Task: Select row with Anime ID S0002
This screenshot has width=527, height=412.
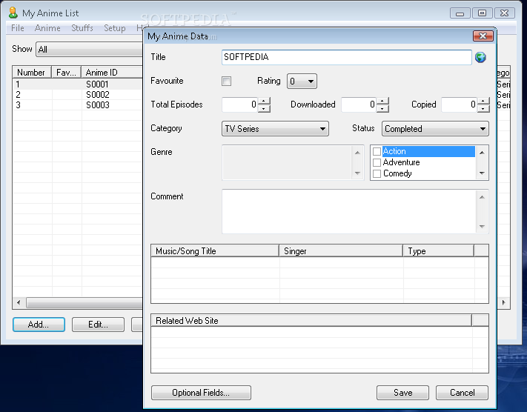Action: click(78, 94)
